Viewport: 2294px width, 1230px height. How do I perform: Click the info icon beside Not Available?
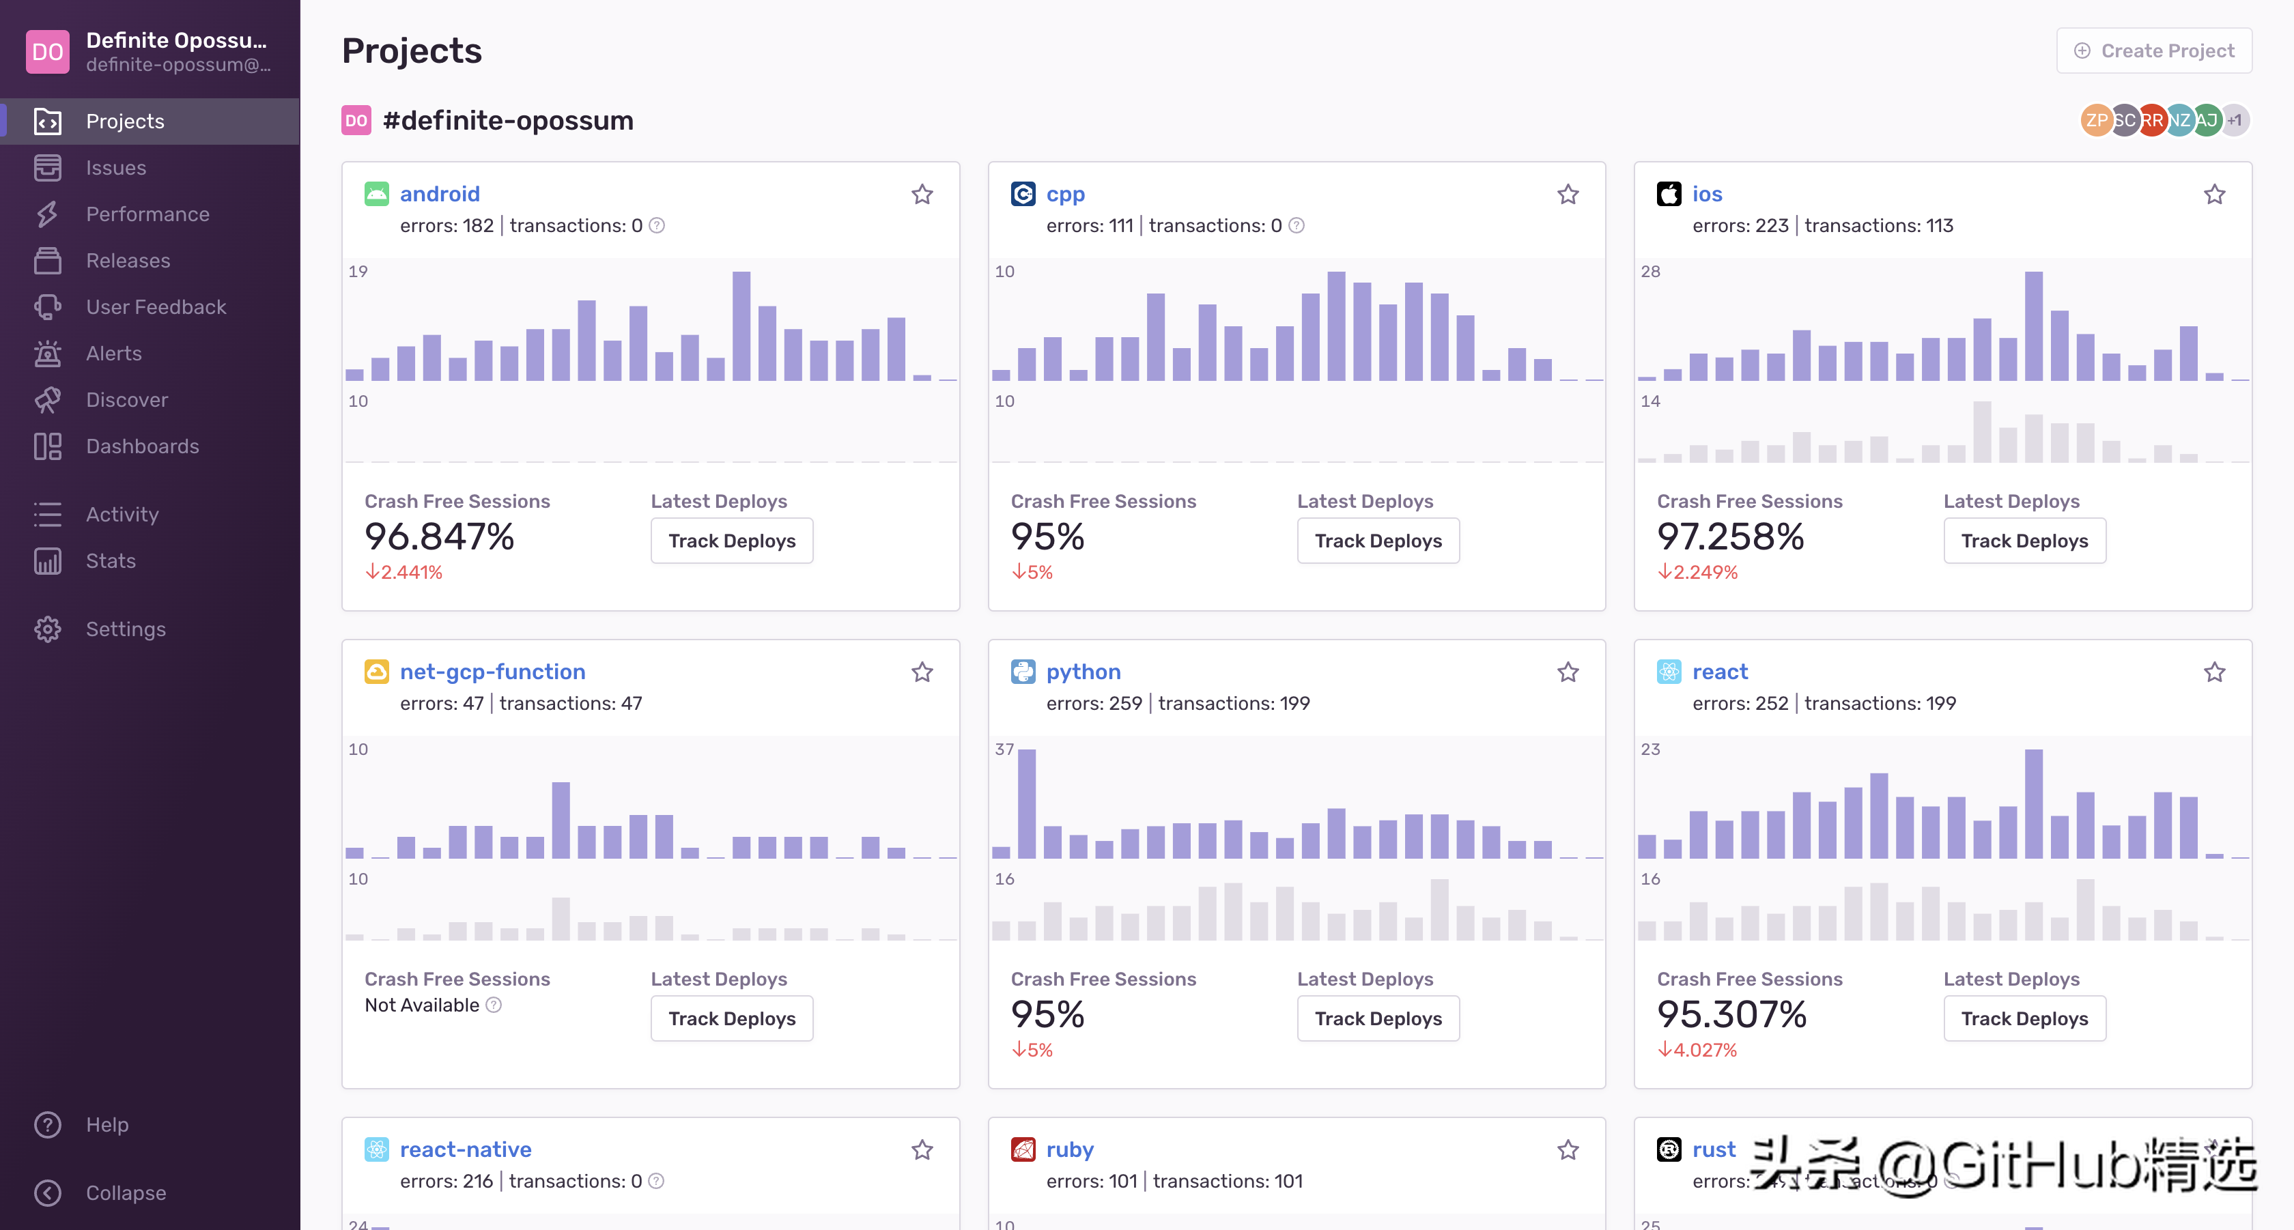tap(494, 1005)
